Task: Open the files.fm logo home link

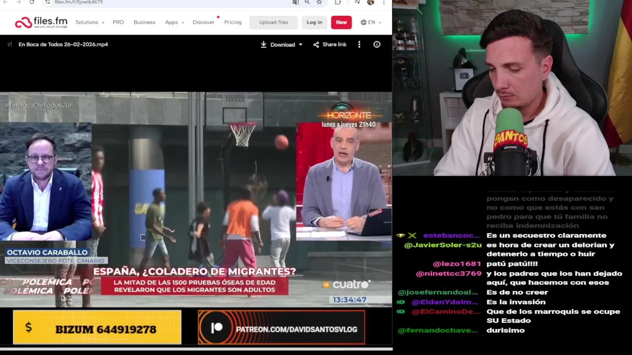Action: [40, 22]
